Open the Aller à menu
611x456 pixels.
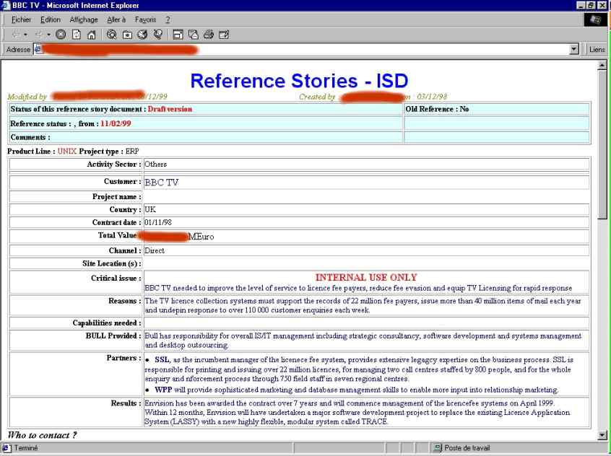click(x=116, y=19)
